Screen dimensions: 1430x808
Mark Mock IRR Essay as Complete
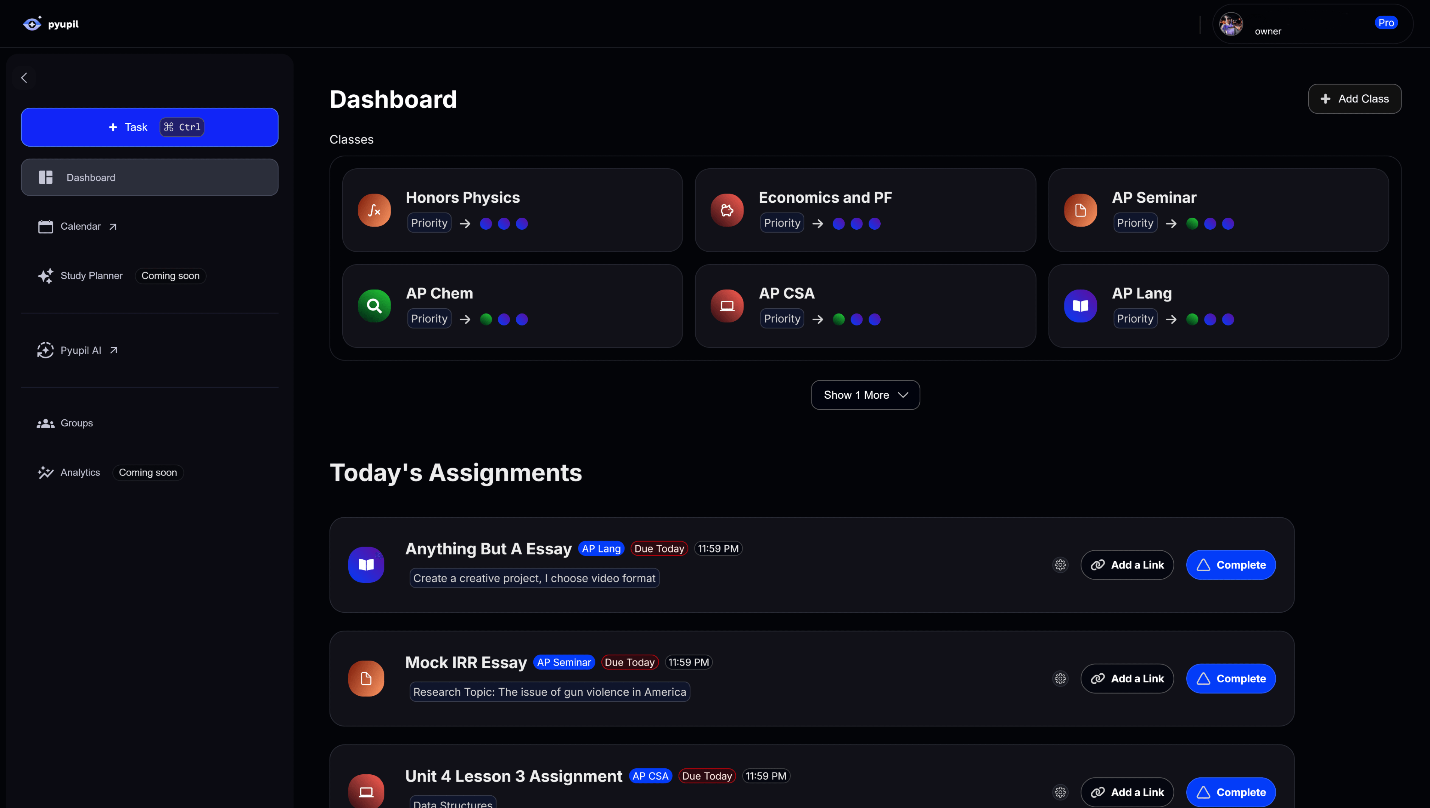tap(1231, 678)
